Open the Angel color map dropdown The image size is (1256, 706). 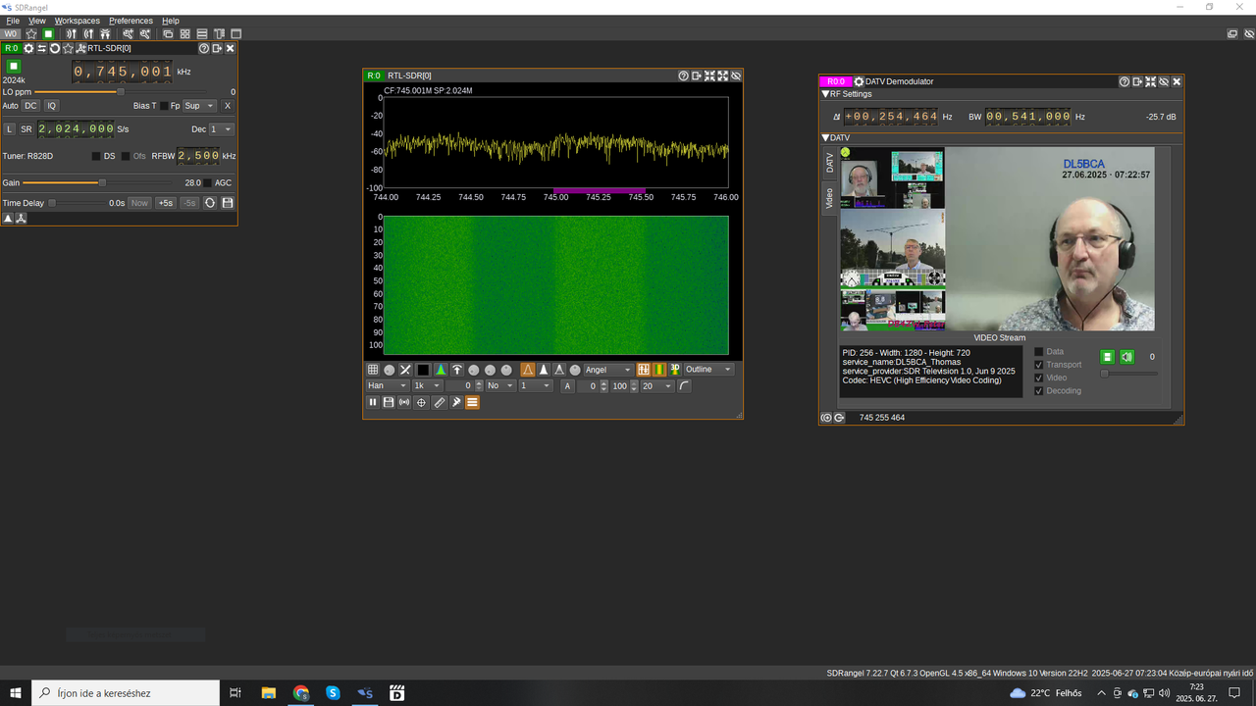click(608, 370)
